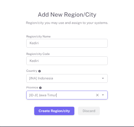
Task: Place cursor after Kediri in Name field
Action: pyautogui.click(x=39, y=43)
